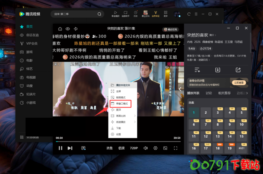
Task: Open the 倍速 playback speed menu
Action: 121,148
